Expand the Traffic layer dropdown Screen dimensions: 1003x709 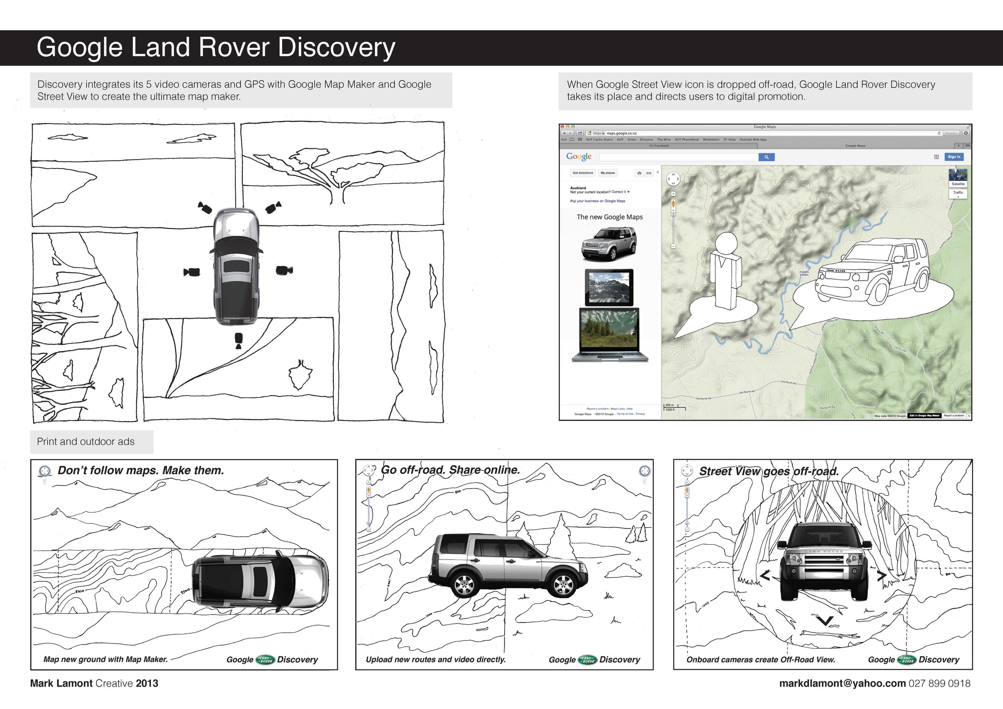(x=958, y=194)
